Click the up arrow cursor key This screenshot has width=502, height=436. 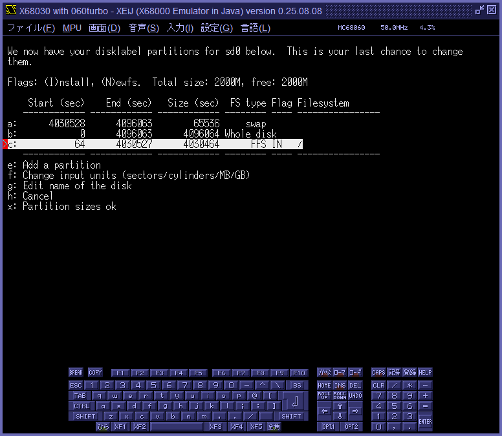(340, 406)
